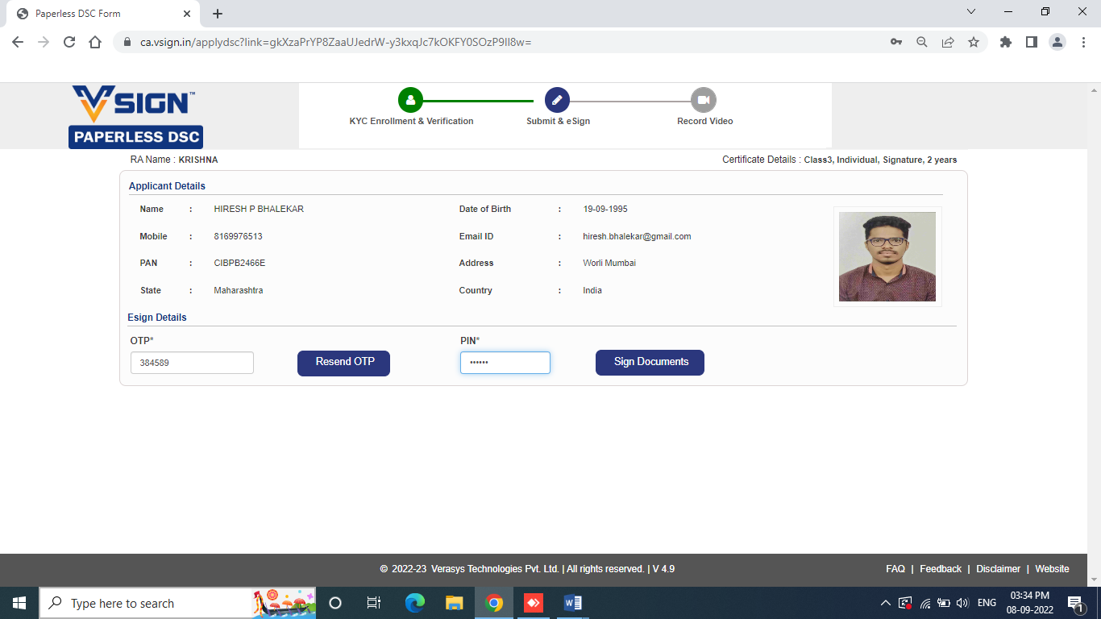The height and width of the screenshot is (619, 1101).
Task: Open the Disclaimer footer link
Action: 998,569
